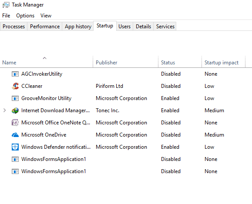Viewport: 252px width, 204px height.
Task: Open the Options menu
Action: point(25,16)
